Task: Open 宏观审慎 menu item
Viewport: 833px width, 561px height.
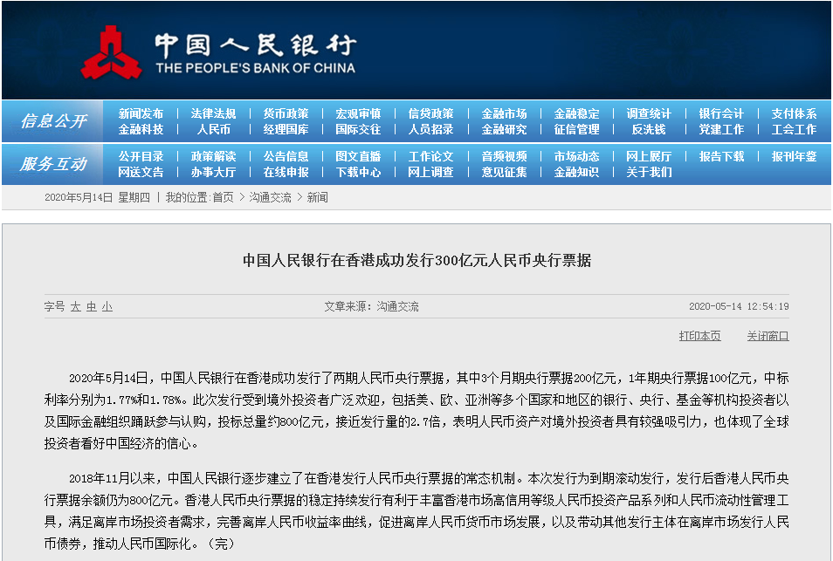Action: (x=358, y=113)
